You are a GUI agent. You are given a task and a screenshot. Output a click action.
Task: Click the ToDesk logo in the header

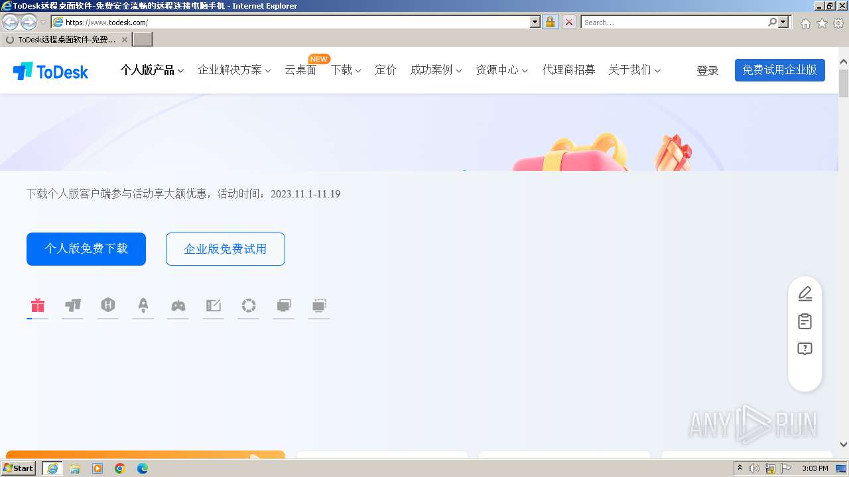50,71
